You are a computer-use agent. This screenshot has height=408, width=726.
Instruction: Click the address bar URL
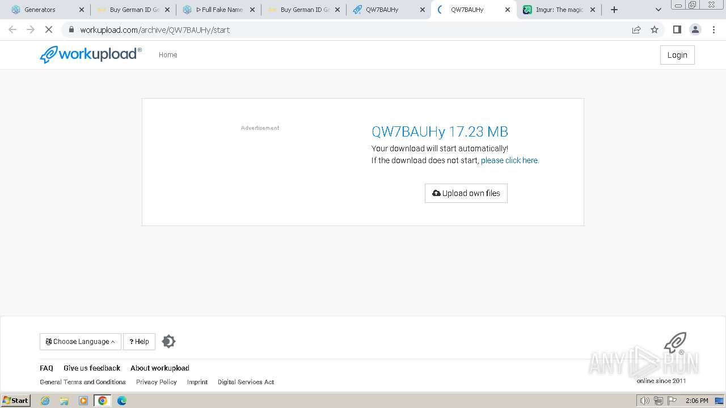(x=155, y=29)
